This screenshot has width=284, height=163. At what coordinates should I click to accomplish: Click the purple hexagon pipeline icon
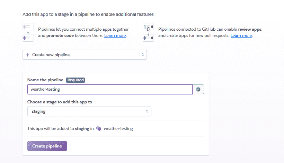point(99,129)
